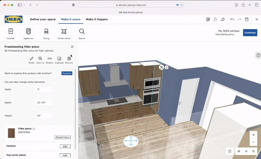Switch to 2D view
This screenshot has width=261, height=159.
[x=239, y=151]
